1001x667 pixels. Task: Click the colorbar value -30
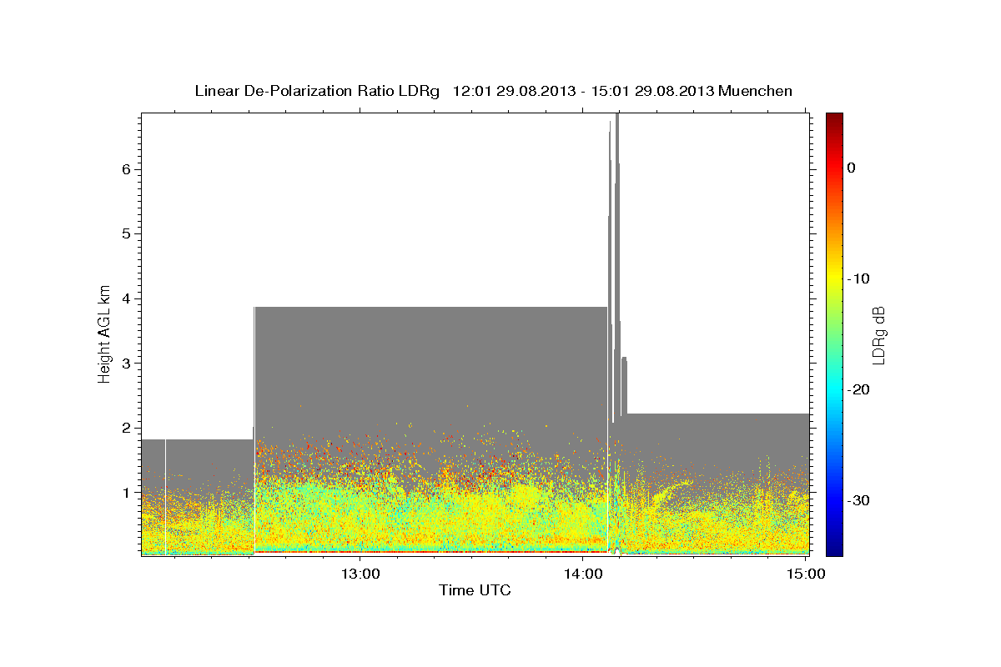859,500
